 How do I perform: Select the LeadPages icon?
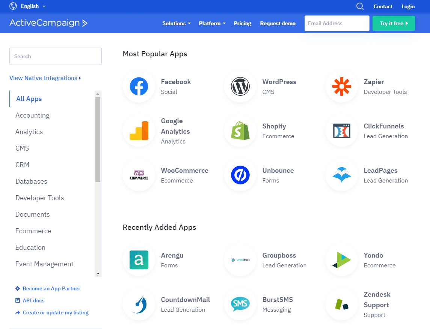342,175
